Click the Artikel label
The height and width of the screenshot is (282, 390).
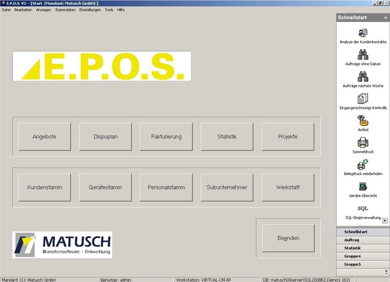coord(363,130)
